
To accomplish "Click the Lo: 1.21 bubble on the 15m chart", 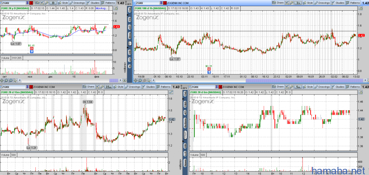I will tap(32, 148).
